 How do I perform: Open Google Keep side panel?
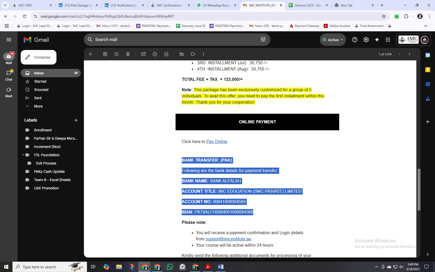click(x=428, y=70)
